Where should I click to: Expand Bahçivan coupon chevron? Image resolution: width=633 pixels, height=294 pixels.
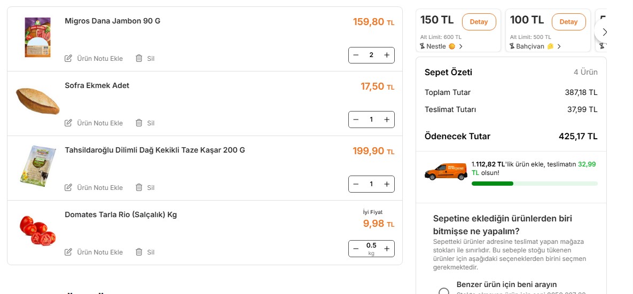559,46
